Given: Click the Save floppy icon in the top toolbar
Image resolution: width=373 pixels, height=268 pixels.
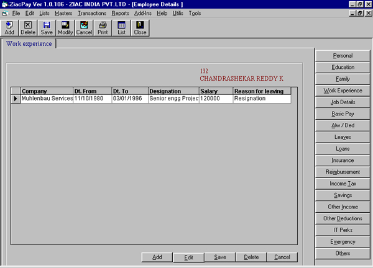Looking at the screenshot, I should tap(47, 28).
